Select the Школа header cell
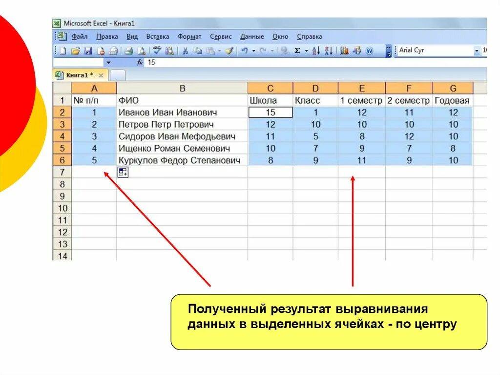The image size is (500, 375). (x=270, y=100)
